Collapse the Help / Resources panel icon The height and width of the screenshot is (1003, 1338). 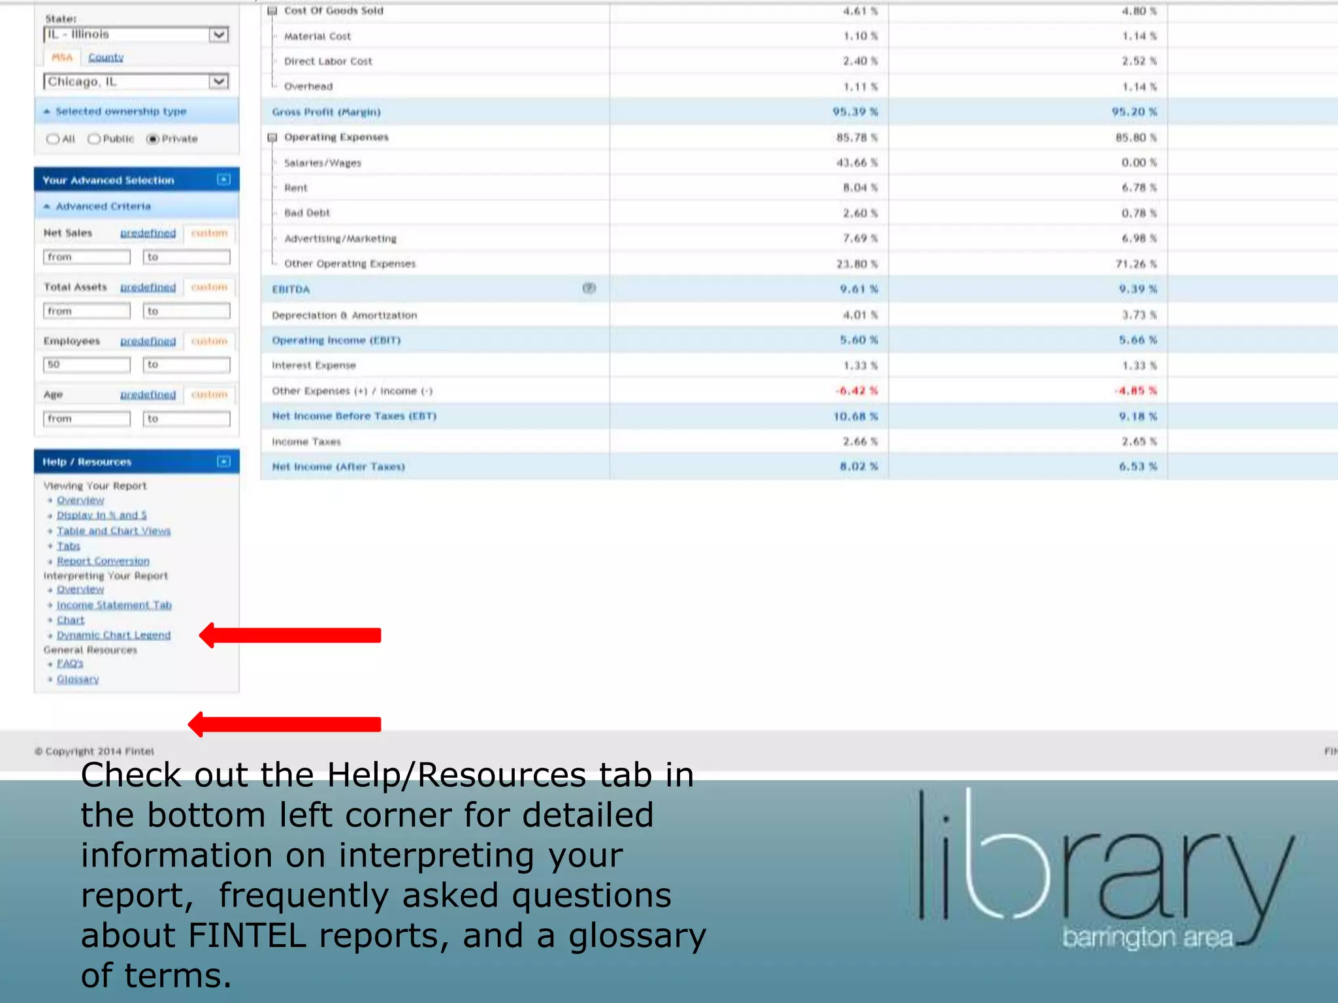(223, 462)
